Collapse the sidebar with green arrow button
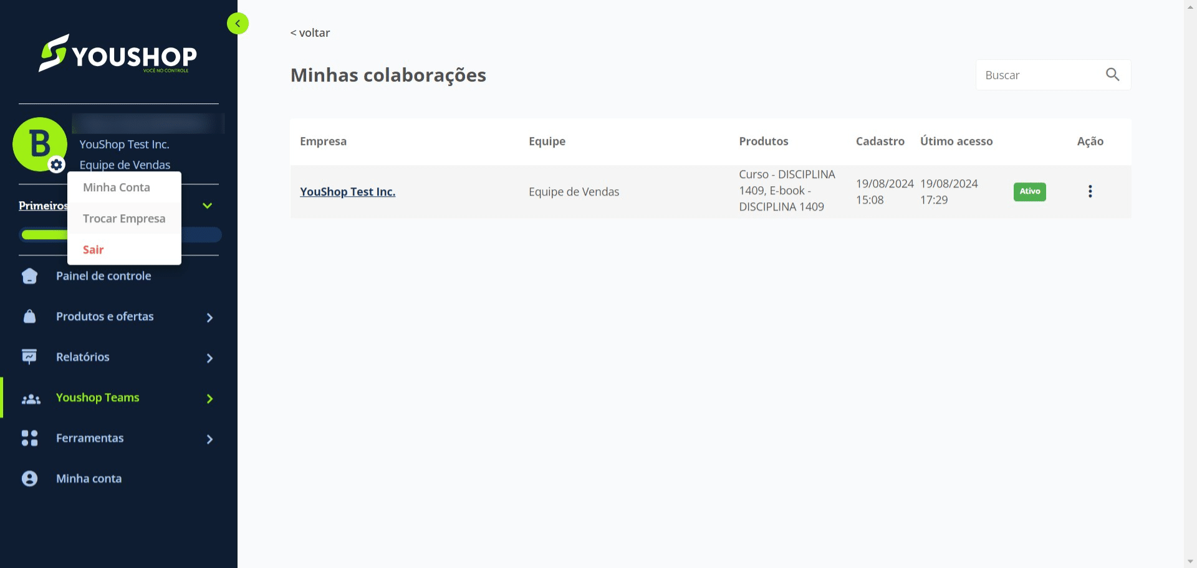1197x568 pixels. (x=238, y=24)
